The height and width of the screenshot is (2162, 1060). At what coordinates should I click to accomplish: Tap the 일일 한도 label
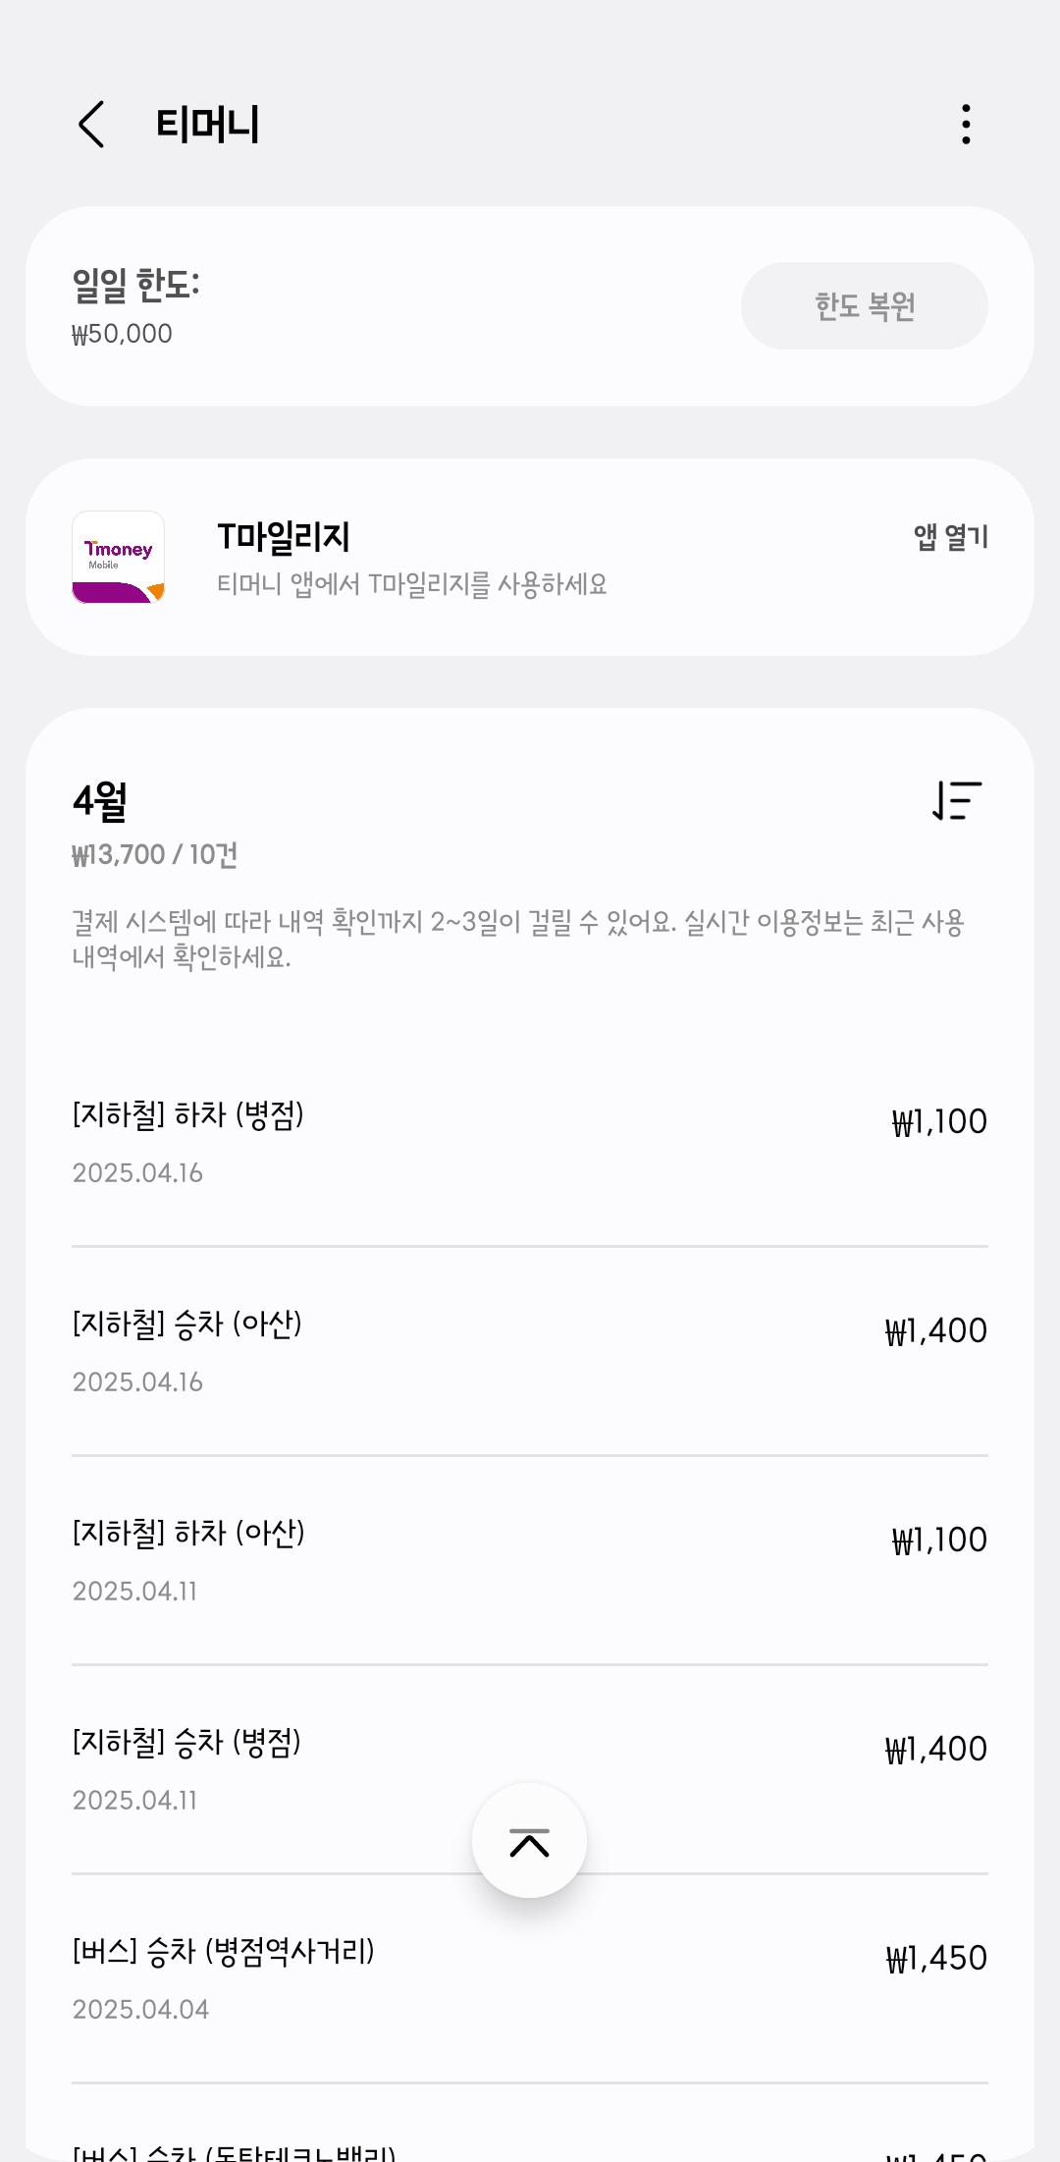[x=136, y=286]
